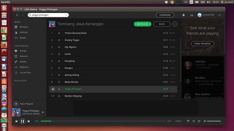Add Kempling with its plus icon
Screen dimensions: 234x131
point(59,61)
